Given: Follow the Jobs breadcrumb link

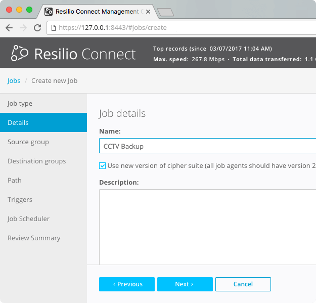Looking at the screenshot, I should [14, 81].
